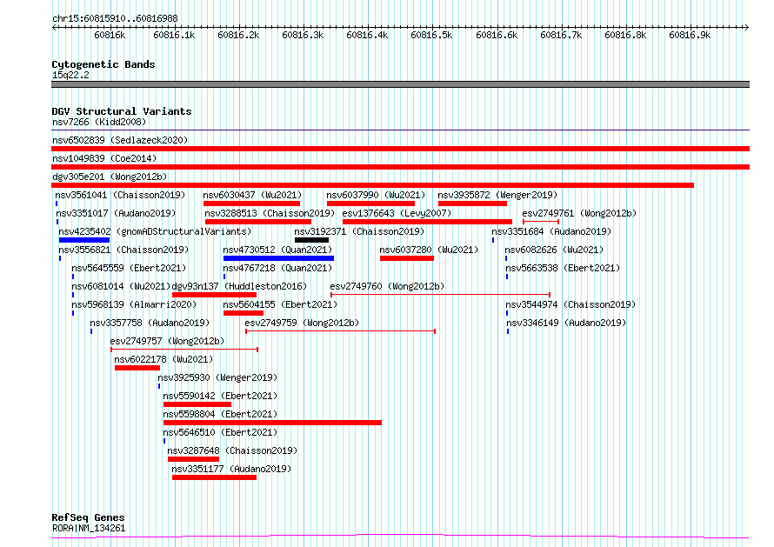Open the nsv6030437 (Wu2021) variant label
The image size is (774, 547).
pos(252,195)
